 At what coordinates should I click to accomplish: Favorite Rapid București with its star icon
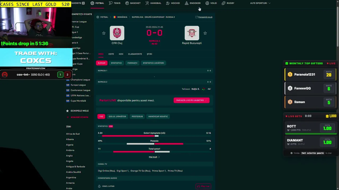(205, 33)
